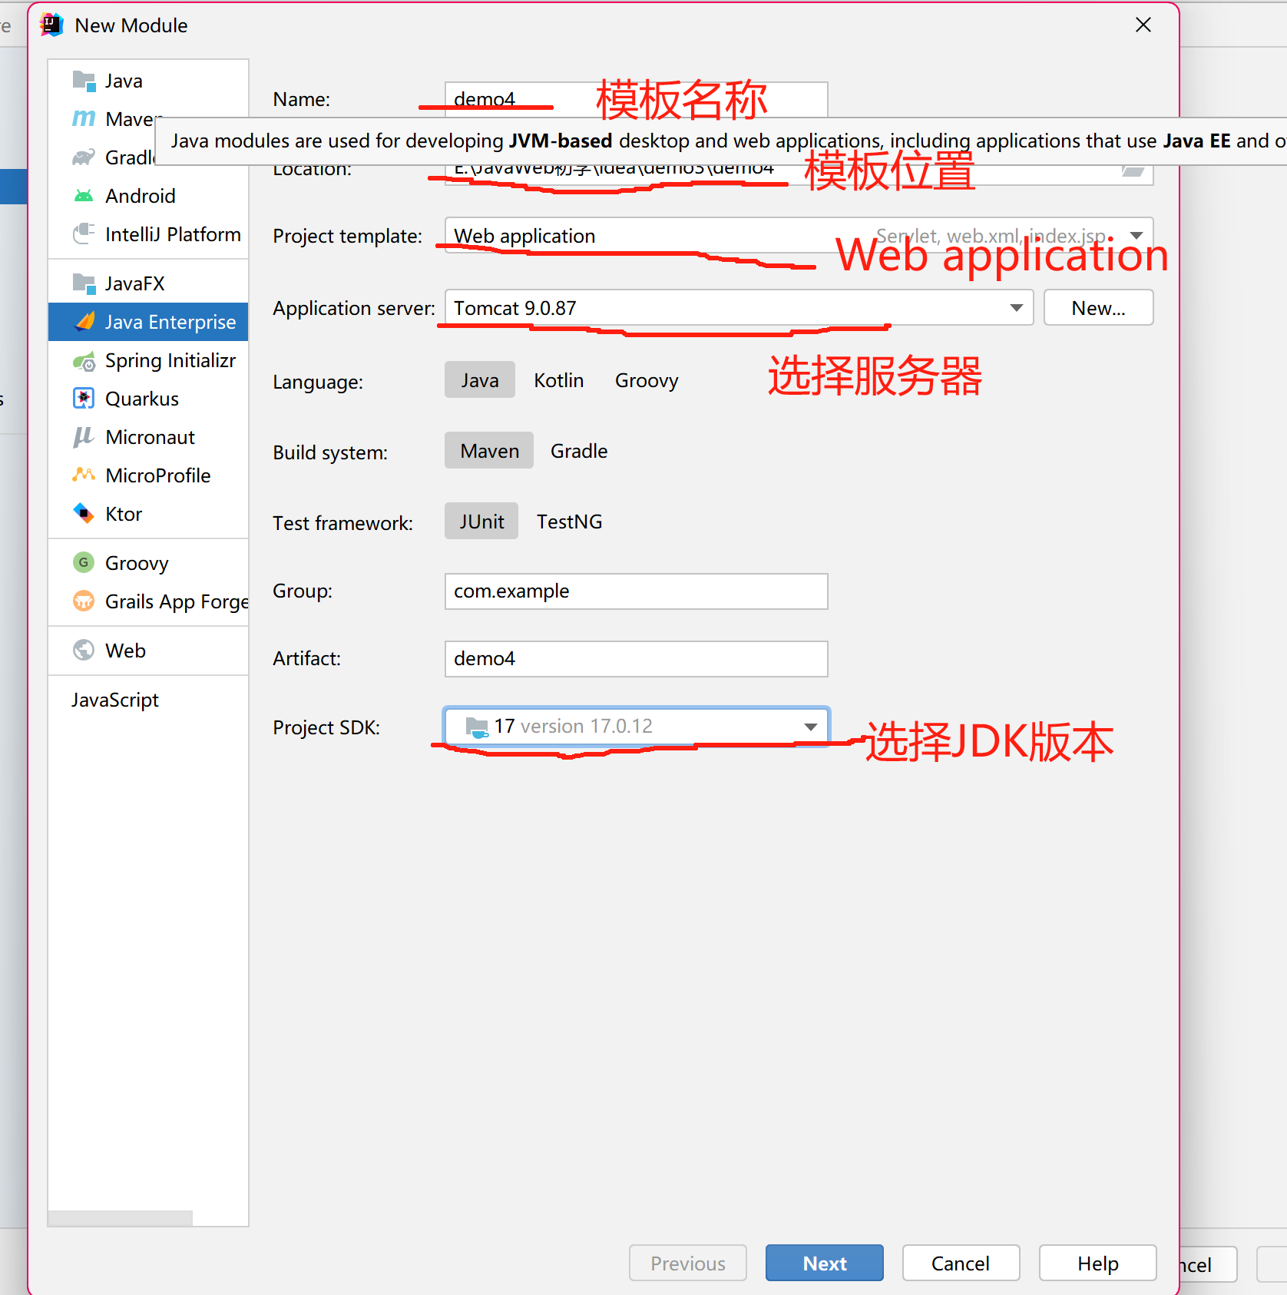Switch to the JavaScript section
The height and width of the screenshot is (1295, 1287).
point(115,700)
